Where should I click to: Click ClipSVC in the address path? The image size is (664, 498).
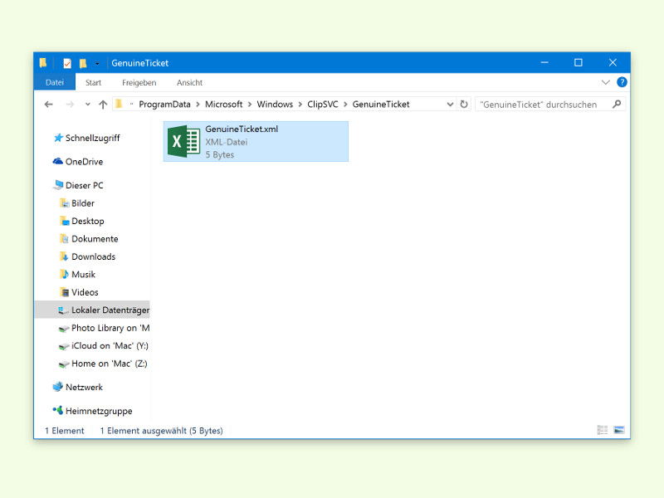pos(323,105)
